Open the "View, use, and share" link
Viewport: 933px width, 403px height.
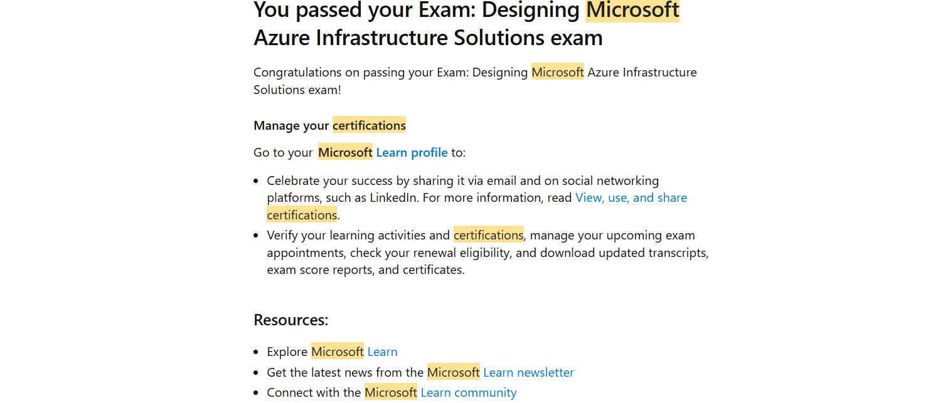(631, 197)
